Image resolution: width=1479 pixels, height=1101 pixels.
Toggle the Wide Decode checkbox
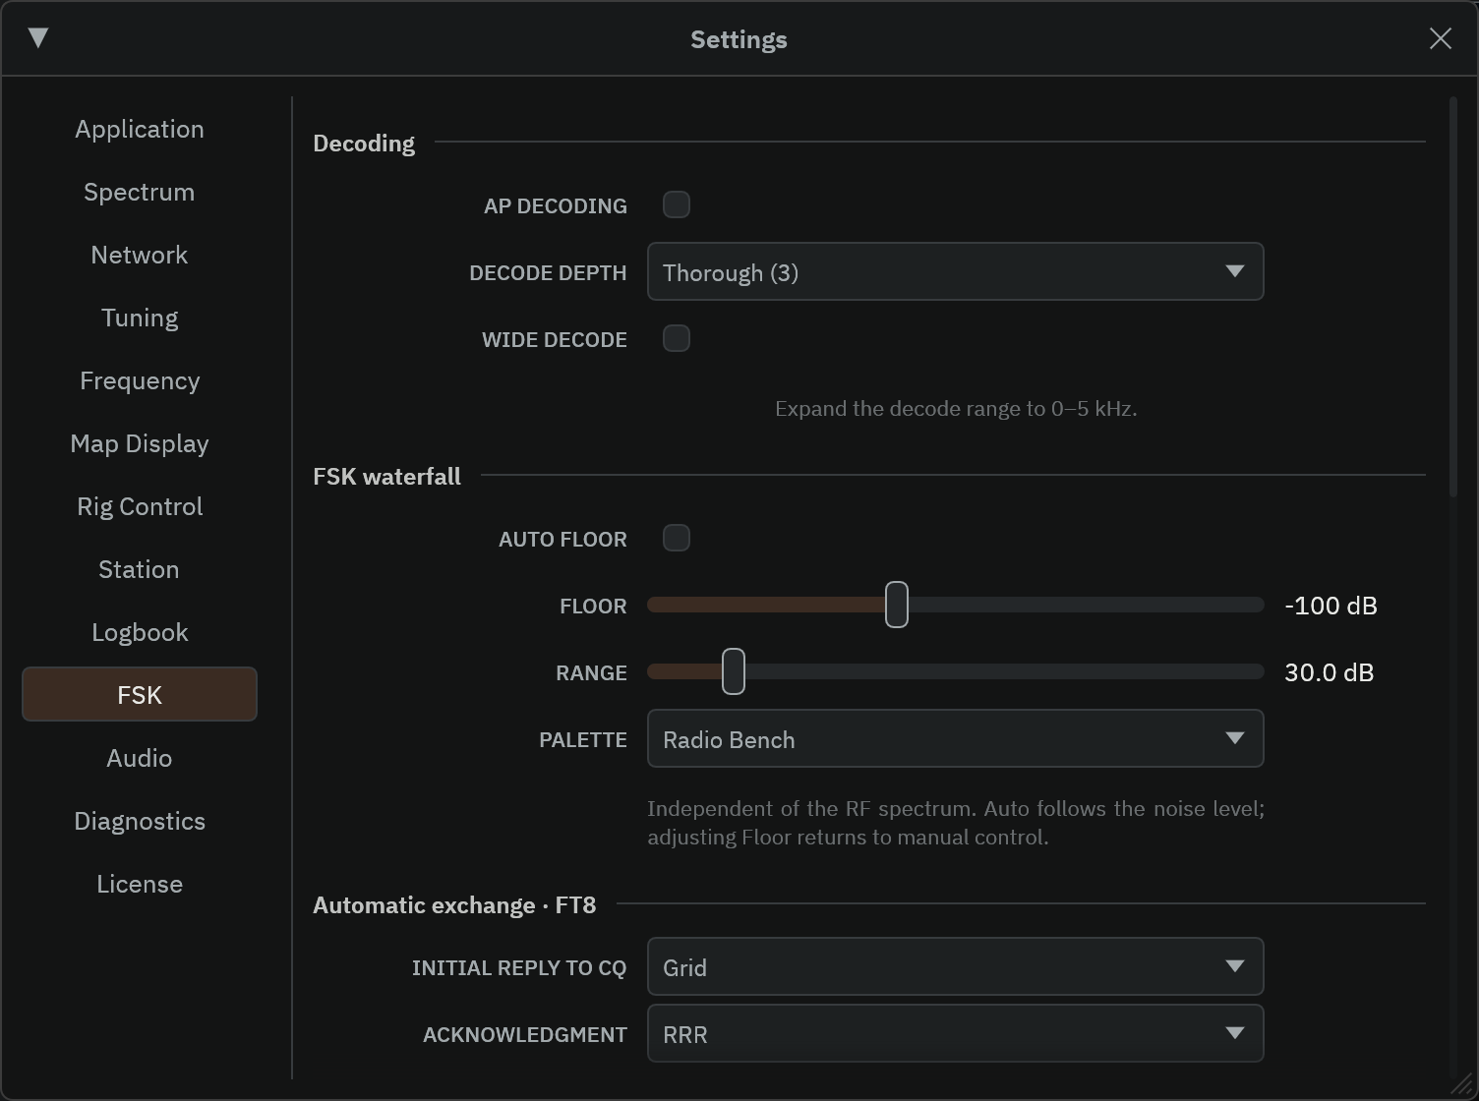point(677,338)
